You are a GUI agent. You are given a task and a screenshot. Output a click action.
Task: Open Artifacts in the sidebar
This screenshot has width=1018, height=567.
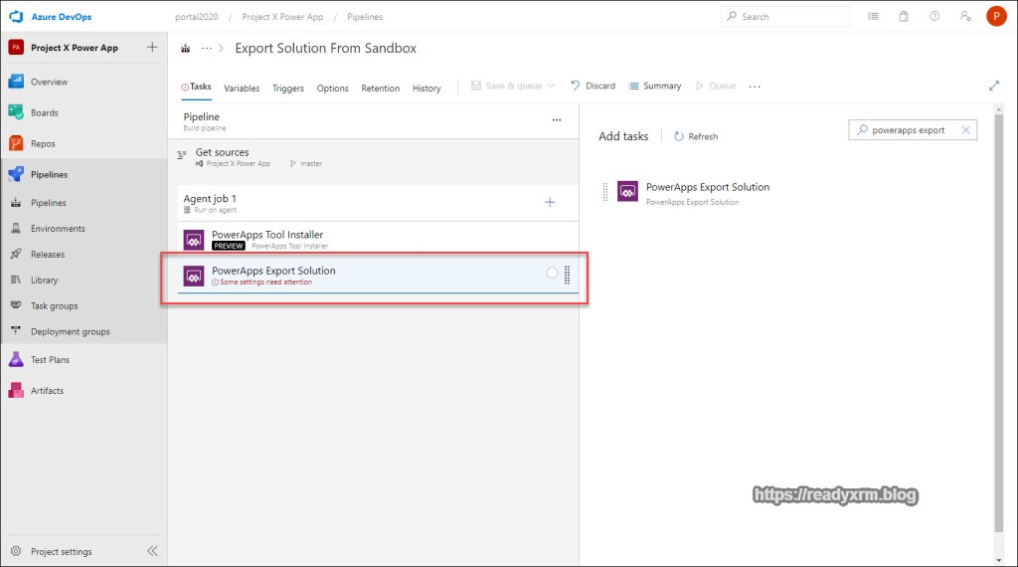pyautogui.click(x=47, y=390)
